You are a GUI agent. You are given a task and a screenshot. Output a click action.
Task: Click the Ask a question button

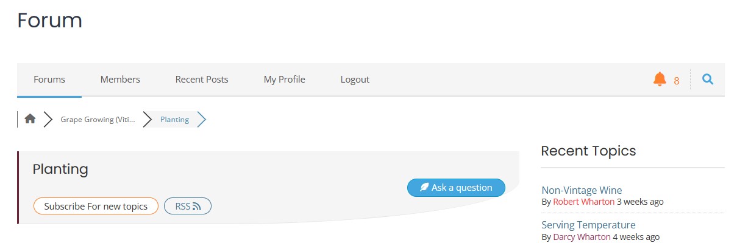pos(456,188)
